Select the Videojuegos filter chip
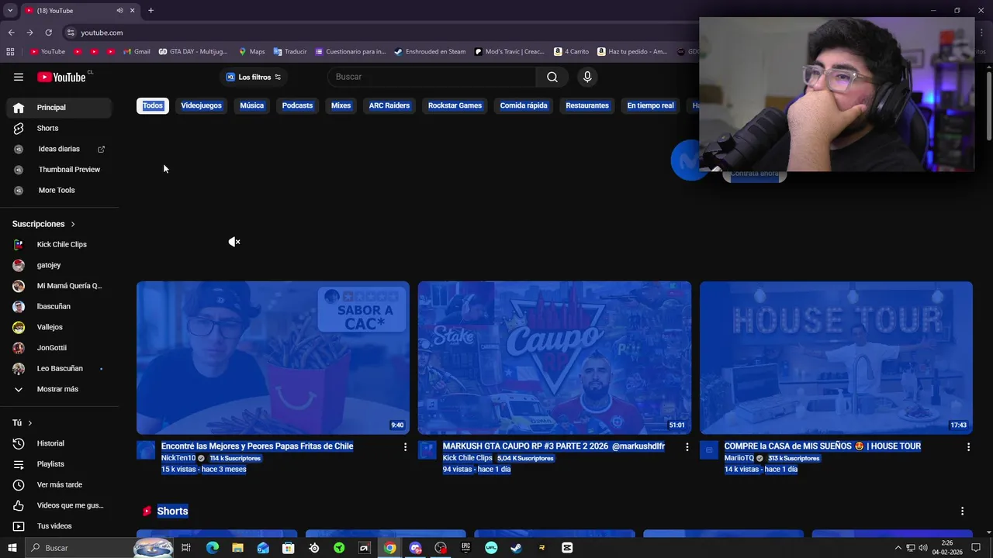Viewport: 993px width, 558px height. click(x=201, y=105)
